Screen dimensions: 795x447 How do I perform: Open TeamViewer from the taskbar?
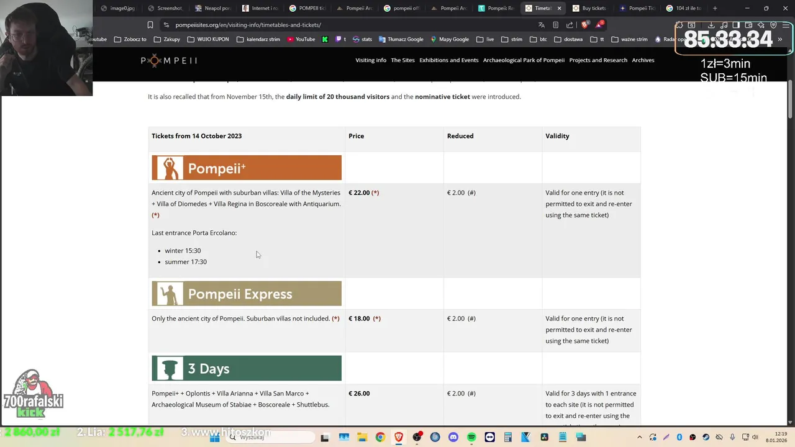tap(490, 437)
